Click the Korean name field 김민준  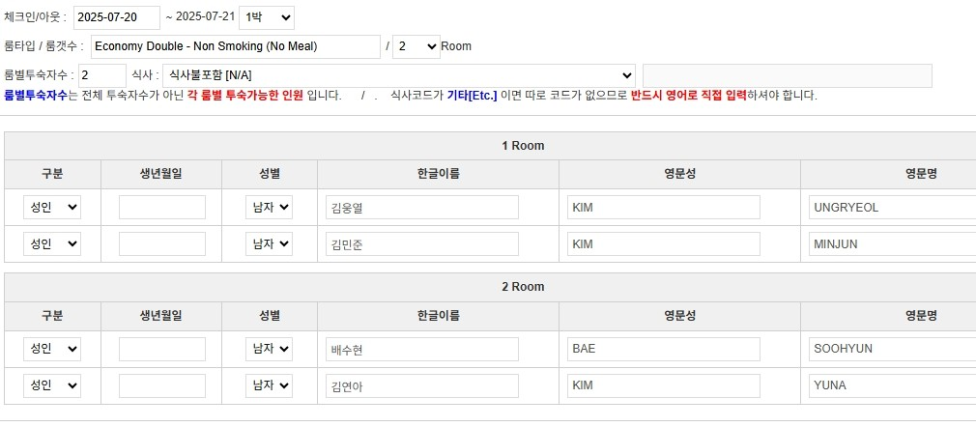(421, 244)
